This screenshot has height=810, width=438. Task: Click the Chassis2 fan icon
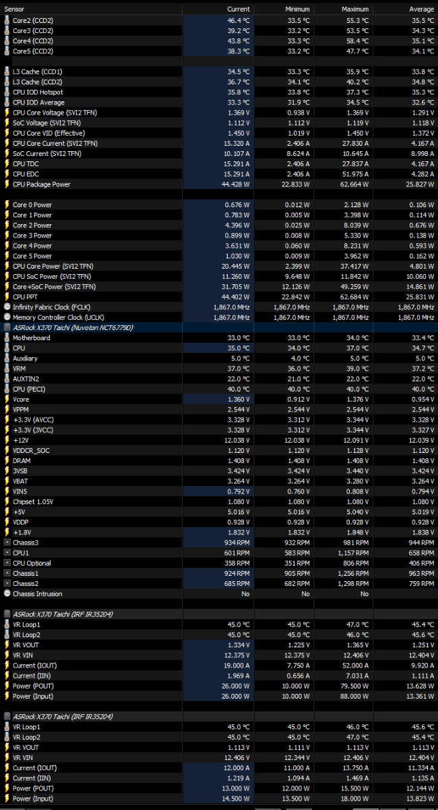coord(7,583)
